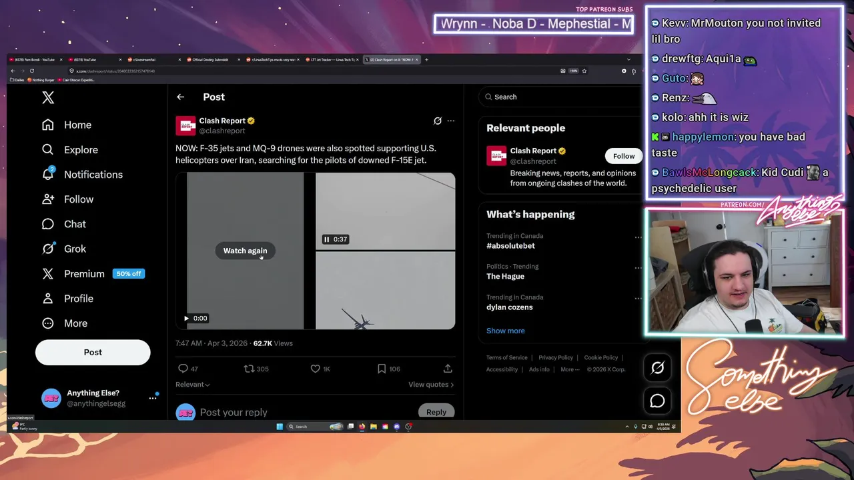Image resolution: width=854 pixels, height=480 pixels.
Task: Click Watch again on the video
Action: coord(245,251)
